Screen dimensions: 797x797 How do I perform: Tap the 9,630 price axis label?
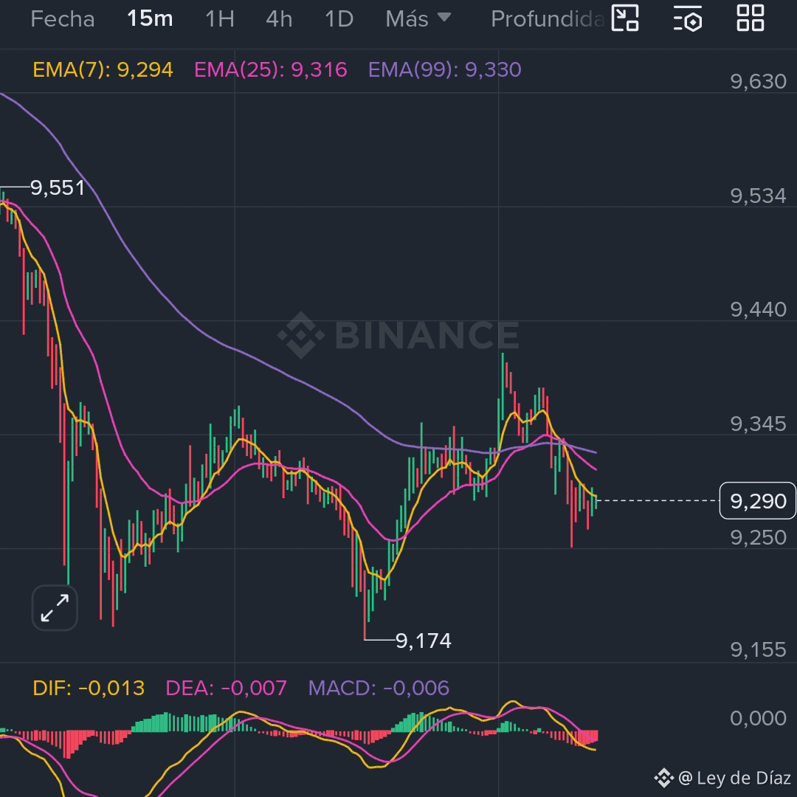point(759,81)
